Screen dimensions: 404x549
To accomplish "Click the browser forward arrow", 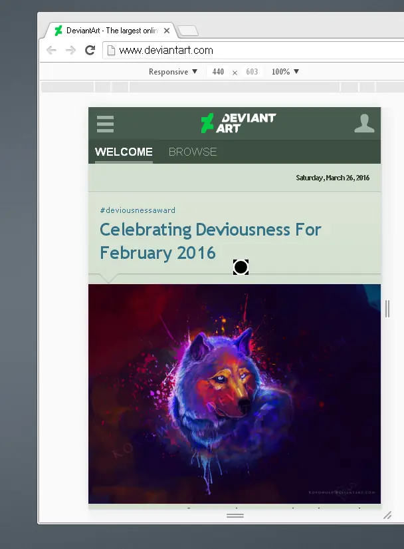I will [70, 50].
